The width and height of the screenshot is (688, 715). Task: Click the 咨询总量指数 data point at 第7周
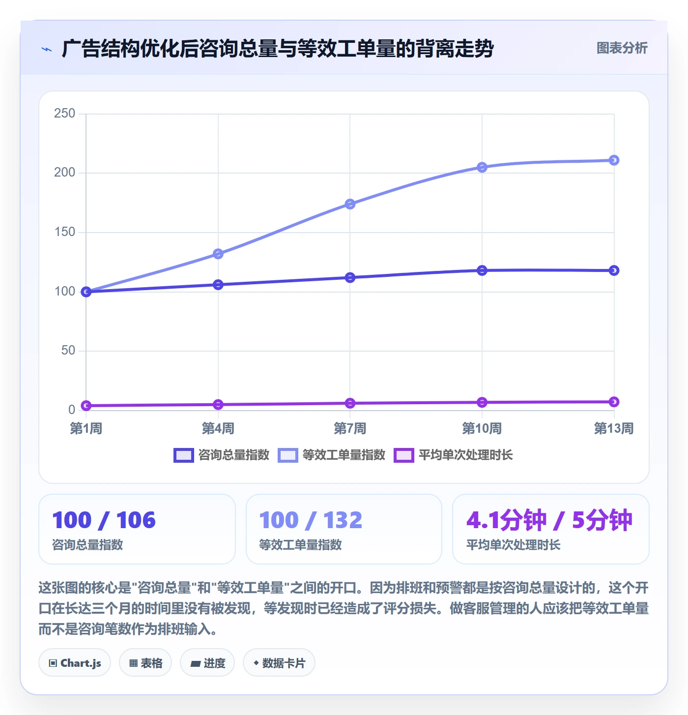click(350, 278)
